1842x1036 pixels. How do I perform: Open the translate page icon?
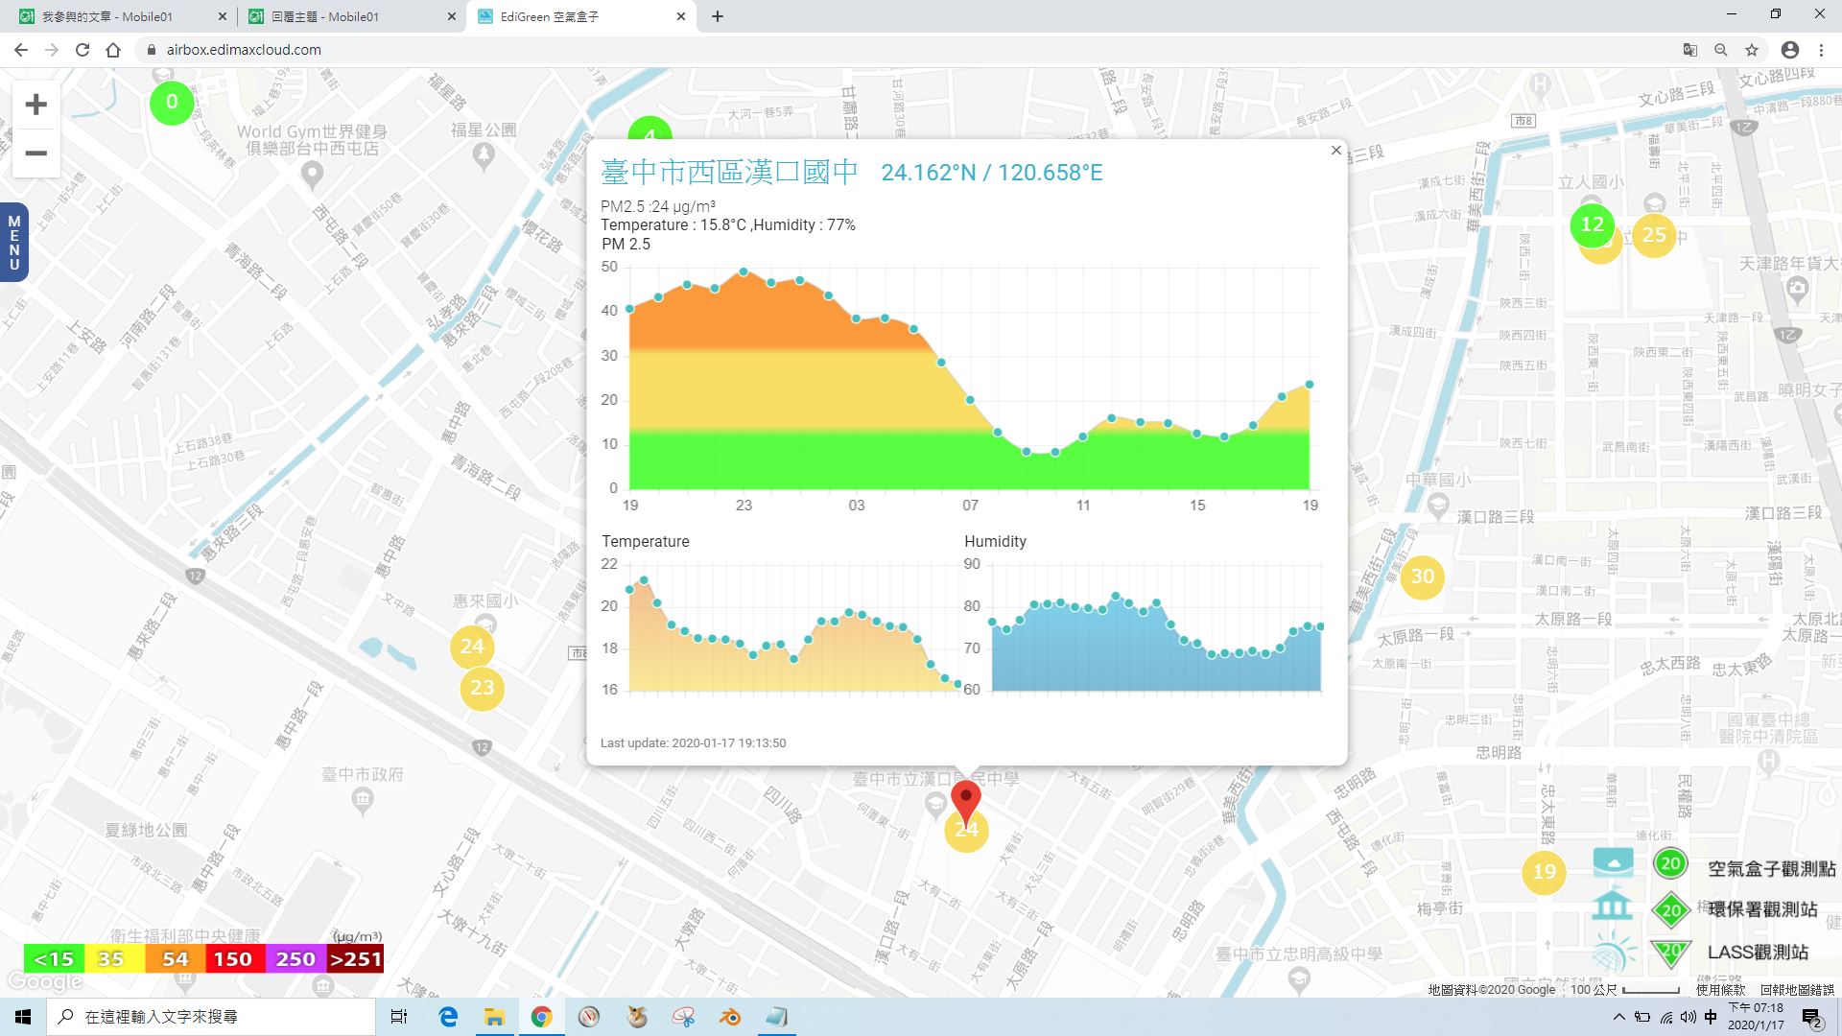point(1690,50)
